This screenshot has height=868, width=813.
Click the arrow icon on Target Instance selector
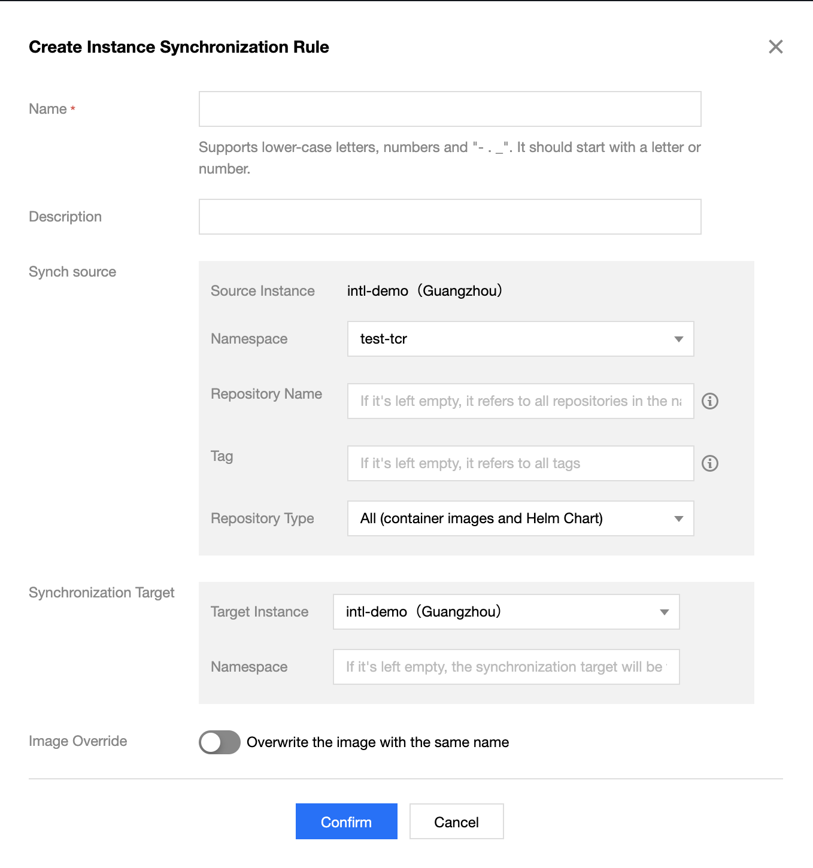point(664,612)
